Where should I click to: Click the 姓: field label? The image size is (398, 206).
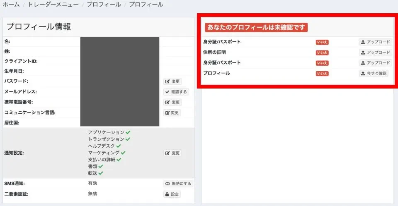(7, 51)
